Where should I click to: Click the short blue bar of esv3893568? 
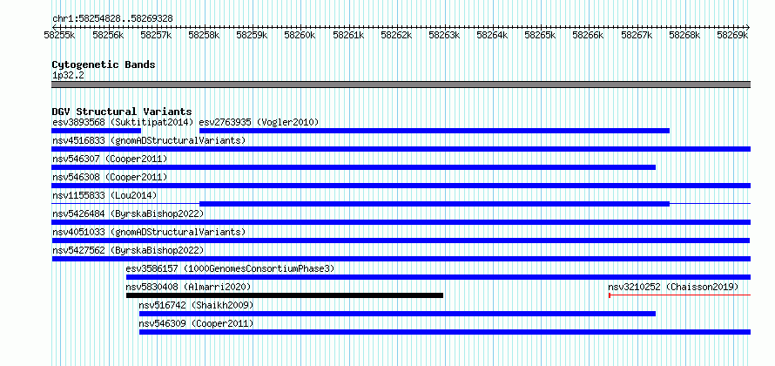coord(97,131)
